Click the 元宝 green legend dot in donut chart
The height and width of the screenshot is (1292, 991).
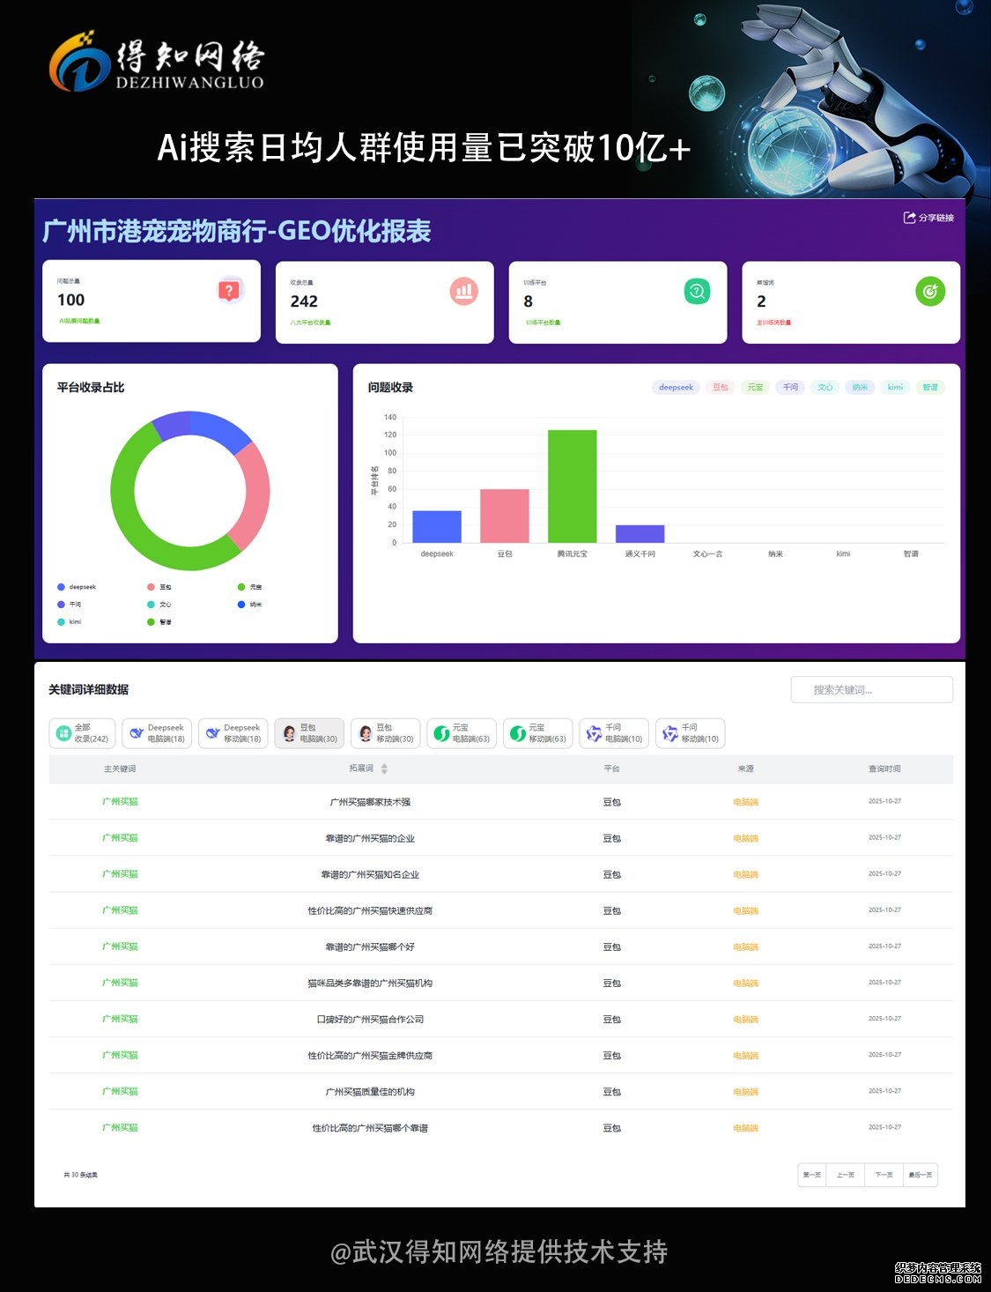[x=241, y=587]
